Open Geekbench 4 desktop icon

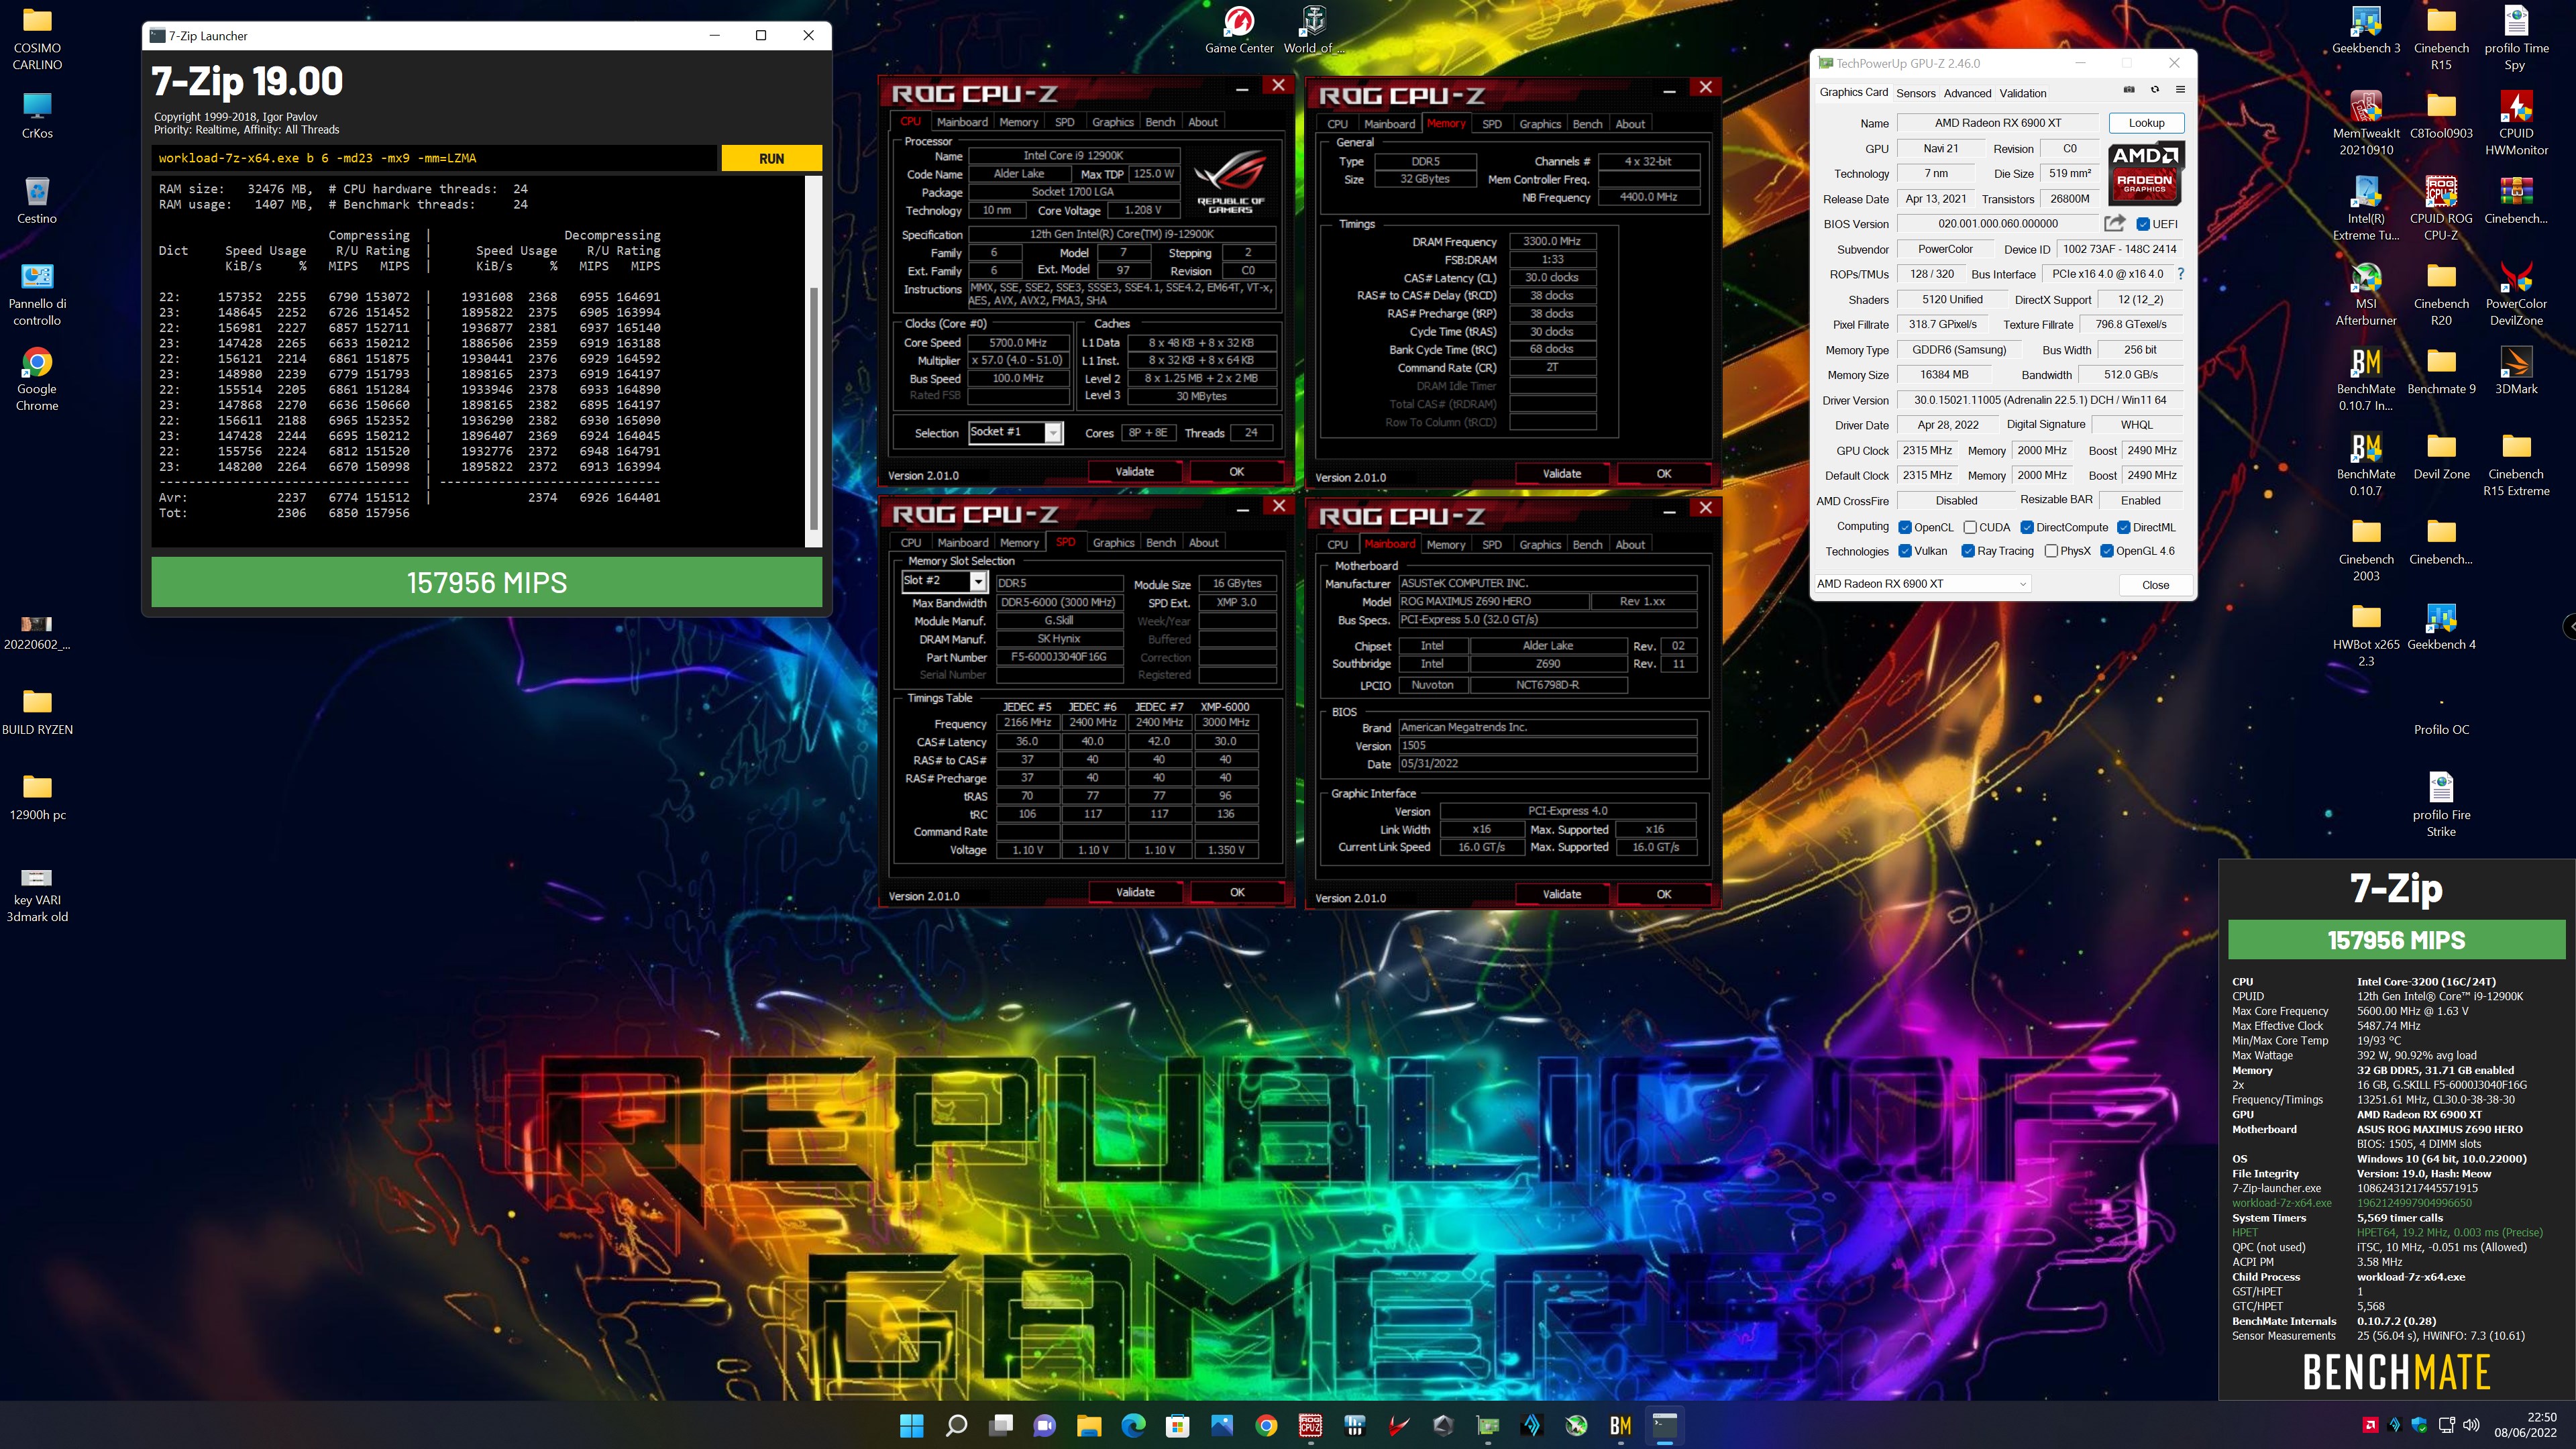click(2441, 627)
